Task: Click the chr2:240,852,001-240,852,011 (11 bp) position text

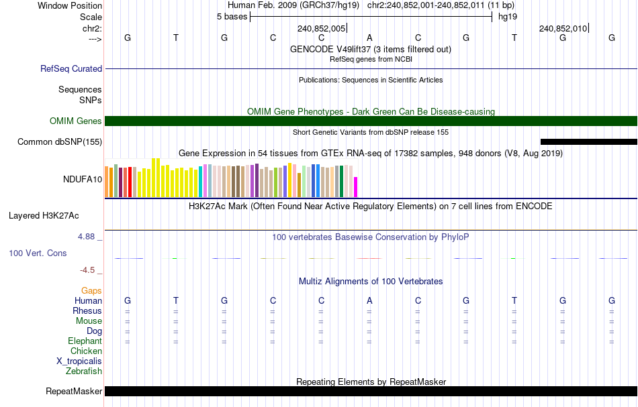Action: click(x=441, y=5)
